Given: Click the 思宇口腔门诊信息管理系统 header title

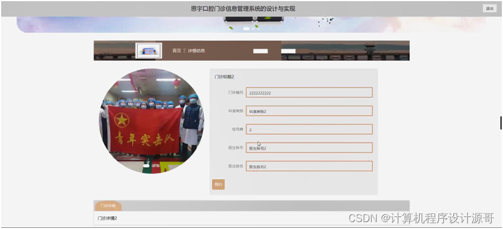Looking at the screenshot, I should tap(243, 9).
